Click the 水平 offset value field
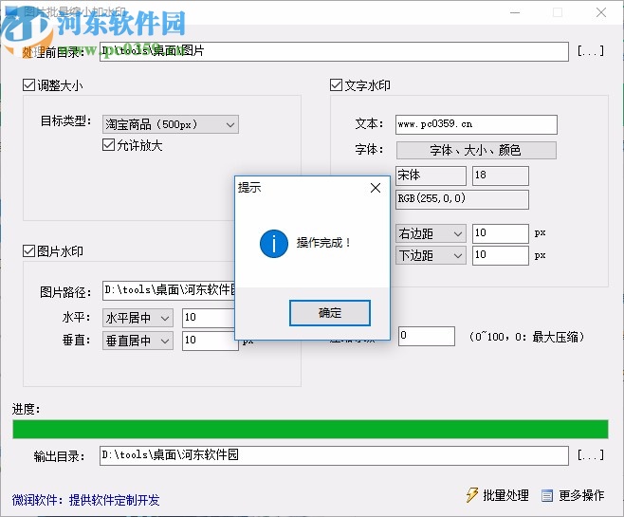The width and height of the screenshot is (624, 517). click(x=209, y=318)
